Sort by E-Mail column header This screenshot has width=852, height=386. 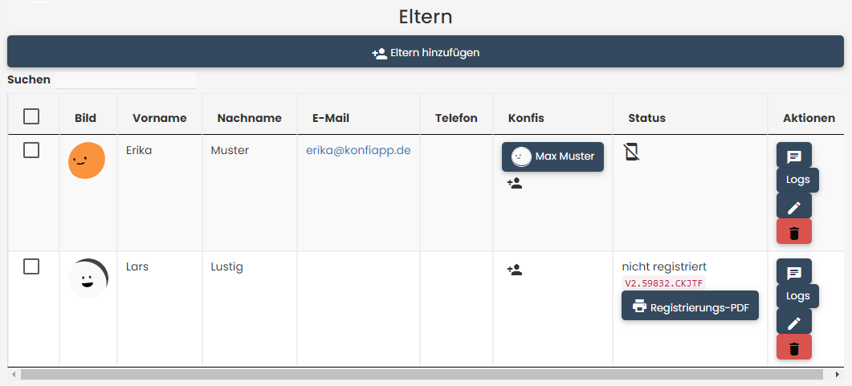pyautogui.click(x=331, y=118)
